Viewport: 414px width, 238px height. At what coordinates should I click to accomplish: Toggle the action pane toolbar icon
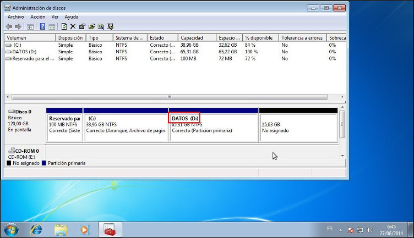click(52, 26)
